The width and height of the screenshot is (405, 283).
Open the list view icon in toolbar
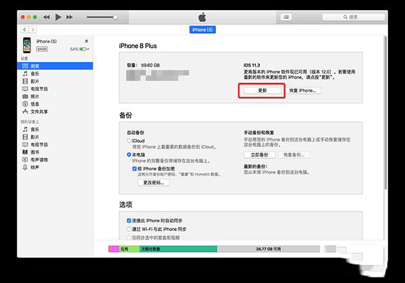click(286, 18)
